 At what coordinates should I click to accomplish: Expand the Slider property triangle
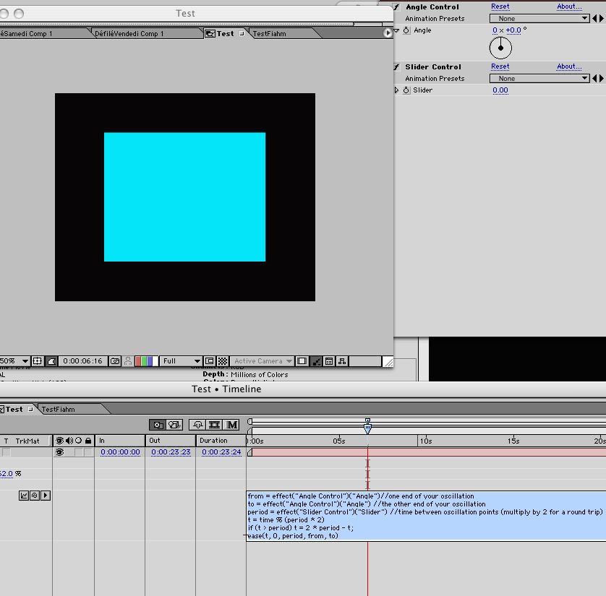[x=396, y=90]
